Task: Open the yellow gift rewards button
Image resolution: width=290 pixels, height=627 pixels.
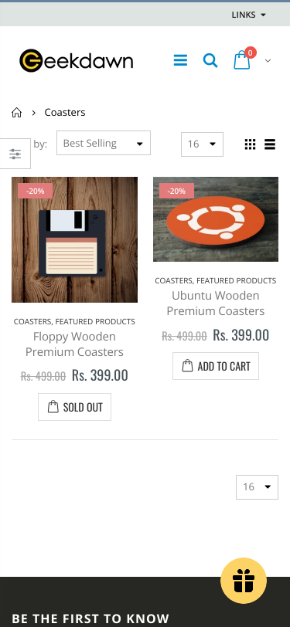Action: [x=244, y=581]
